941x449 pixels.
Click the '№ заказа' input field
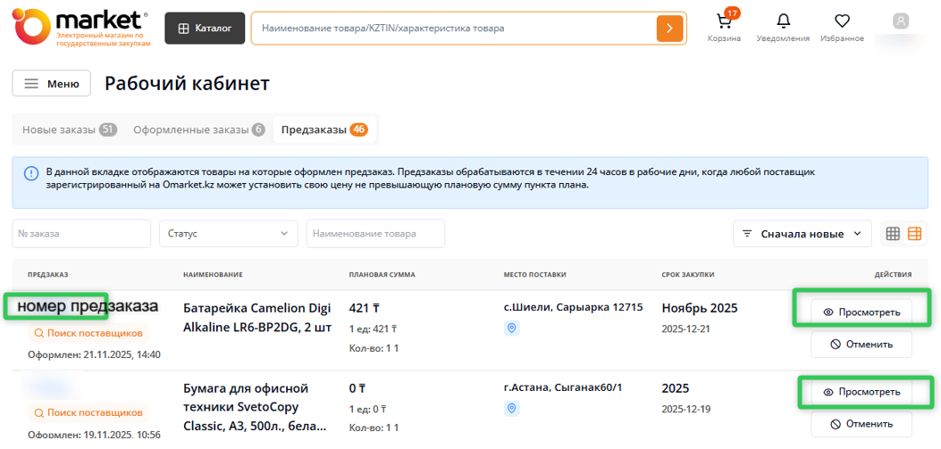[x=81, y=234]
